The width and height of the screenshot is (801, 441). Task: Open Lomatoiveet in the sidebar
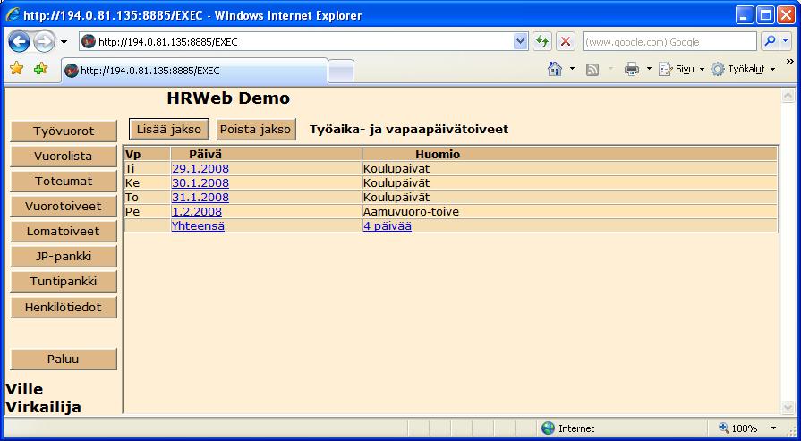point(64,231)
